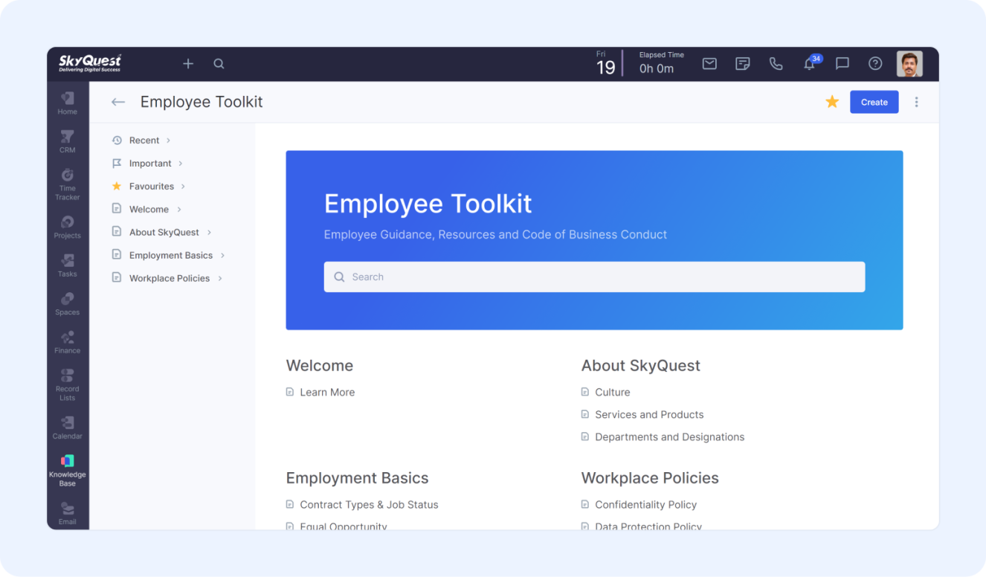Select Favourites in the left panel

[152, 187]
